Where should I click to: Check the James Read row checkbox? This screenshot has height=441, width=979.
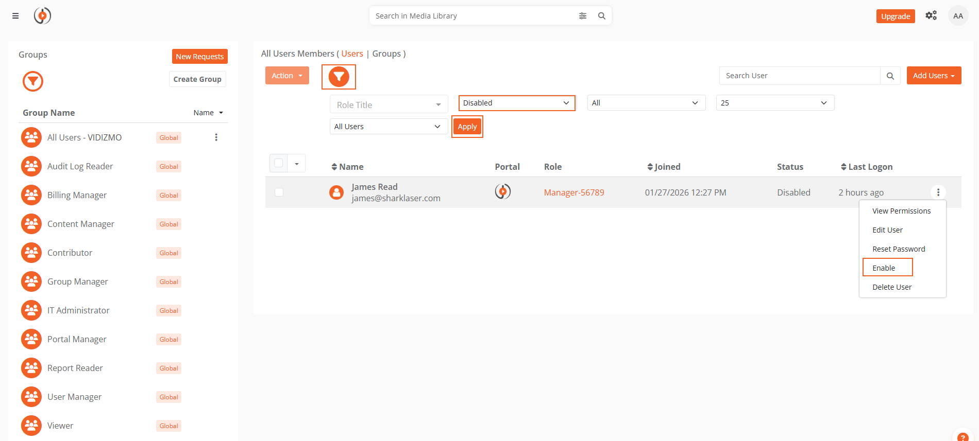pos(279,192)
